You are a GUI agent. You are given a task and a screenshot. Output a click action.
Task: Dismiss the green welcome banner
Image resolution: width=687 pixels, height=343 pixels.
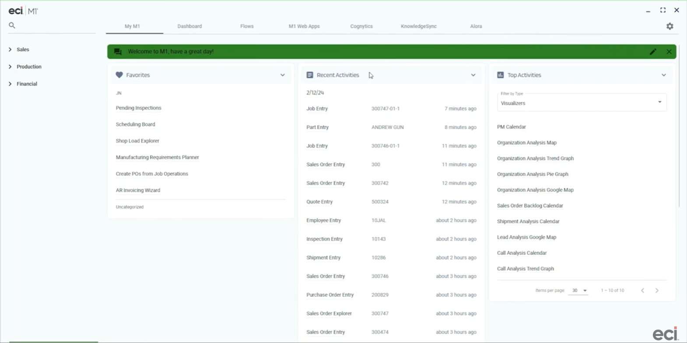click(x=669, y=52)
